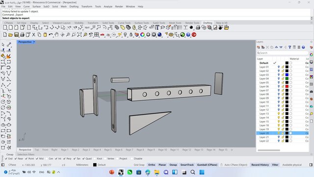Change the green color swatch of Layer 04
The height and width of the screenshot is (177, 314).
point(287,79)
